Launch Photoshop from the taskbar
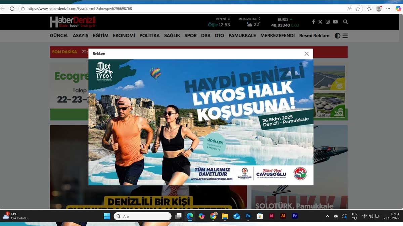Viewport: 403px width, 226px height. point(248,216)
